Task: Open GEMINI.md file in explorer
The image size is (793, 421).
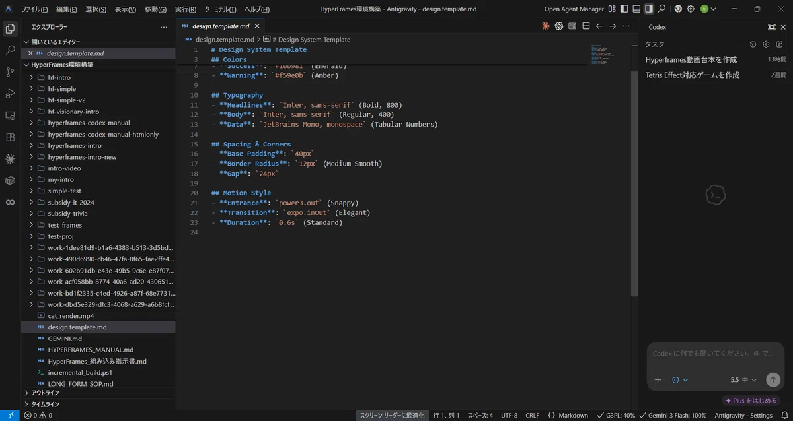Action: (65, 339)
